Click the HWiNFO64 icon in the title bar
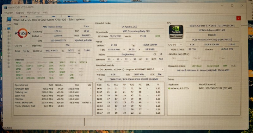 [4, 7]
